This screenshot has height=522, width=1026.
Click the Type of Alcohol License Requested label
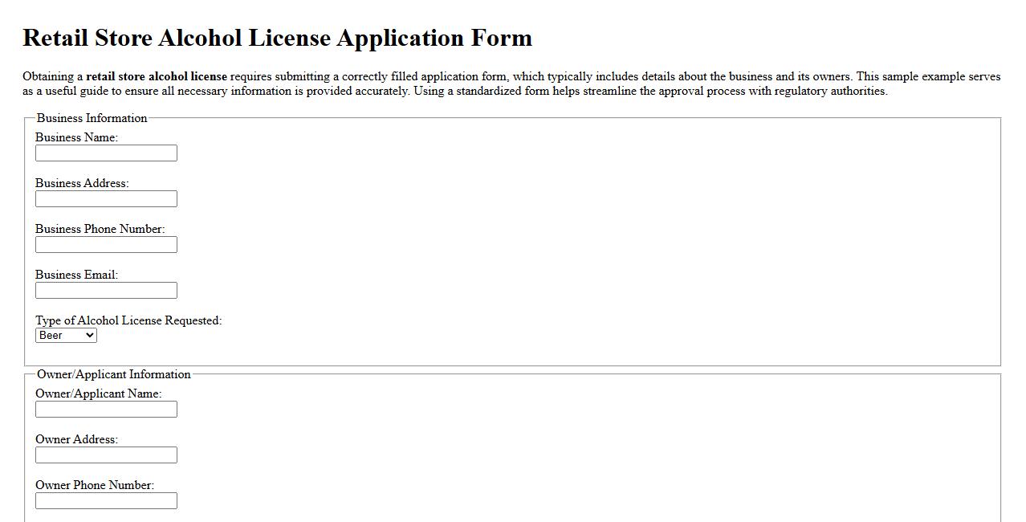point(129,320)
